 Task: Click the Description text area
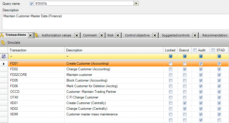coord(115,22)
